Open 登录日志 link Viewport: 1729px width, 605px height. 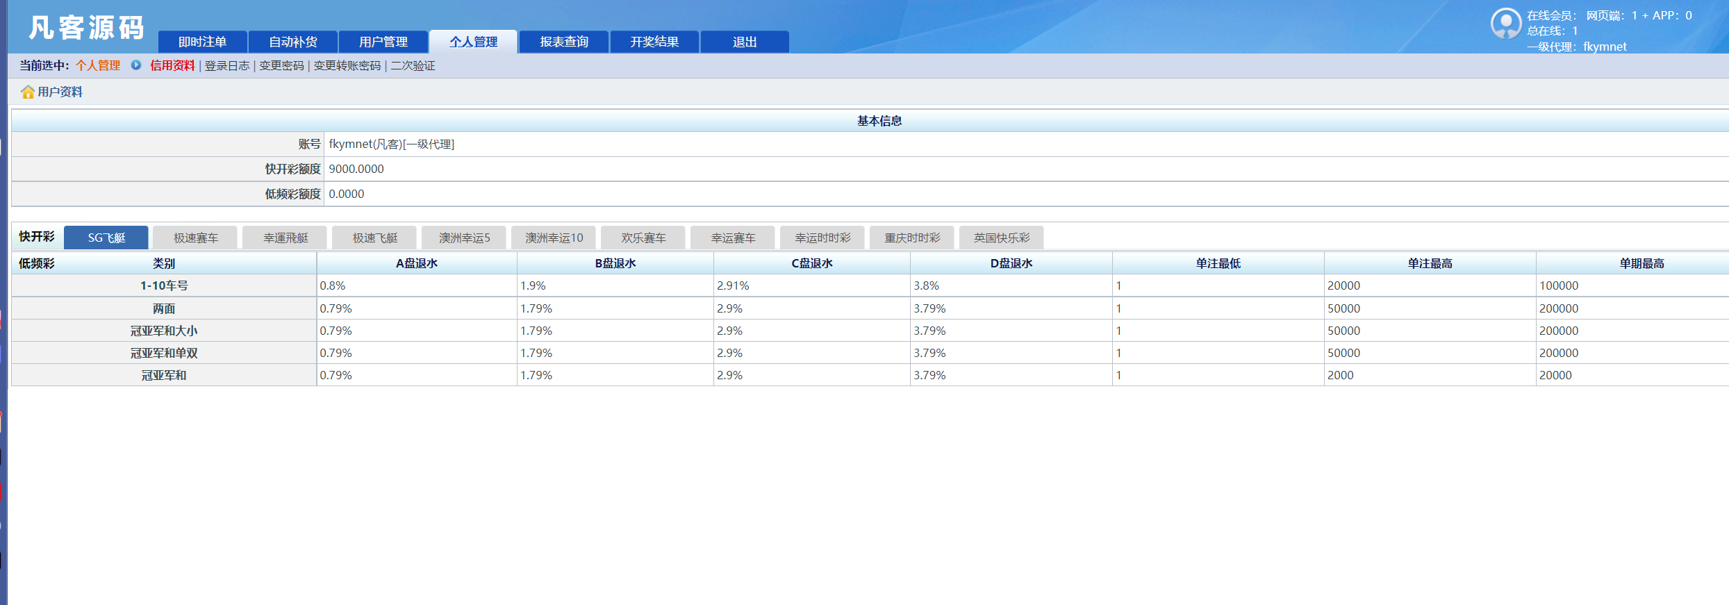(x=227, y=65)
